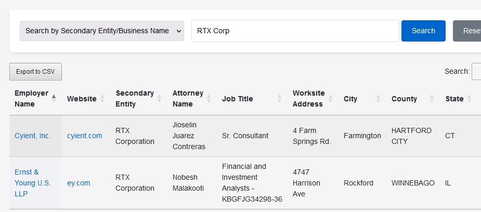Screen dimensions: 481x212
Task: Select the WINNEBAGO county cell
Action: pyautogui.click(x=413, y=183)
